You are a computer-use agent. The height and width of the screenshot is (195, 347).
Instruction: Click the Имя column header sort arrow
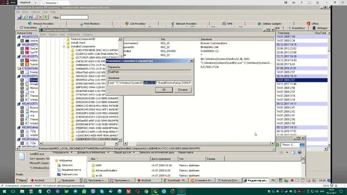pyautogui.click(x=97, y=159)
